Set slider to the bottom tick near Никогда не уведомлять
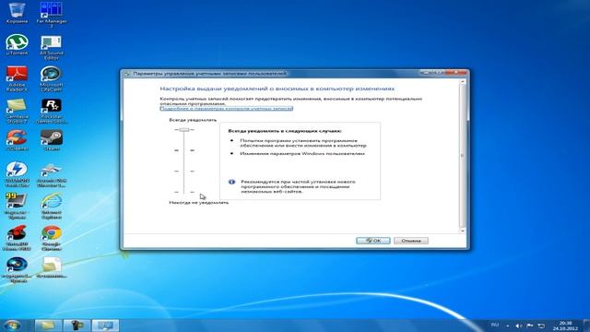 184,192
